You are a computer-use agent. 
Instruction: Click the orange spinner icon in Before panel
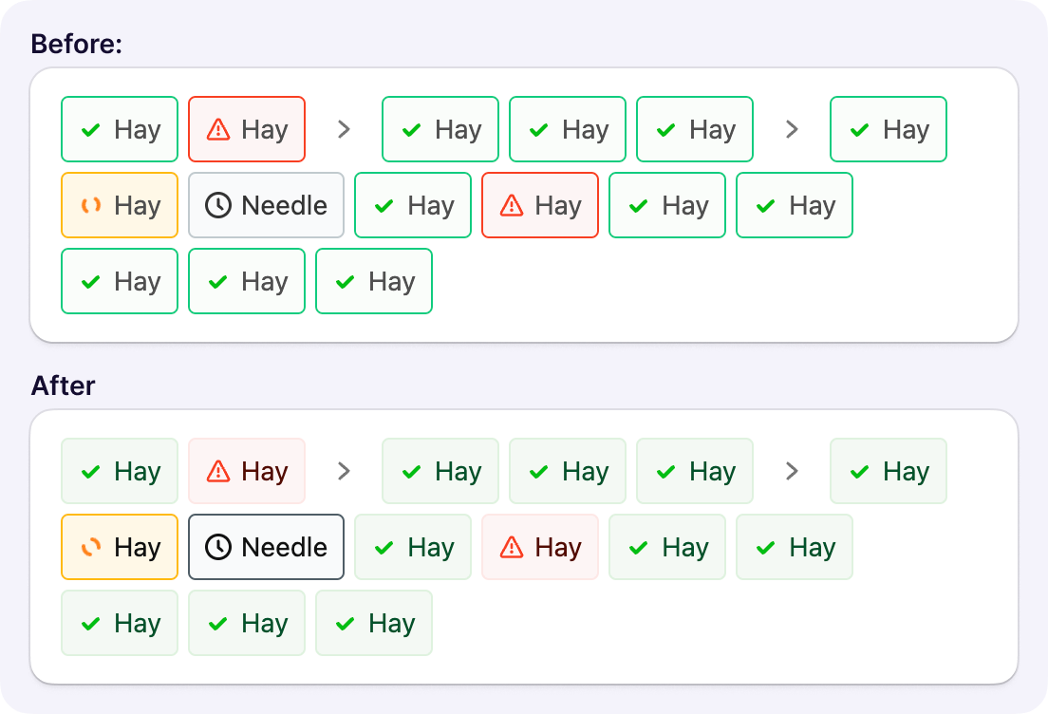[91, 205]
